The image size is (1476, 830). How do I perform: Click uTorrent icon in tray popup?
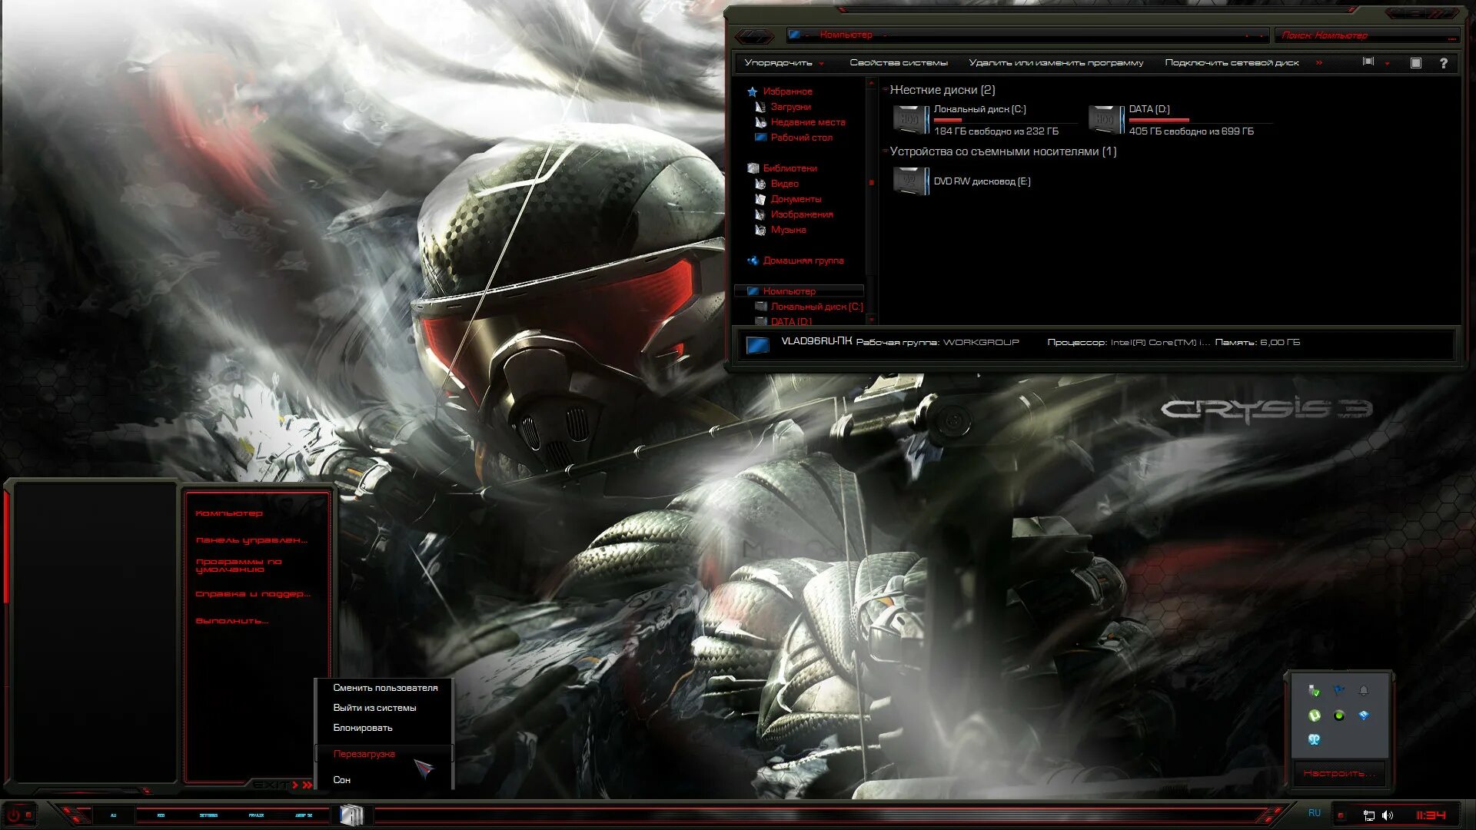tap(1315, 715)
